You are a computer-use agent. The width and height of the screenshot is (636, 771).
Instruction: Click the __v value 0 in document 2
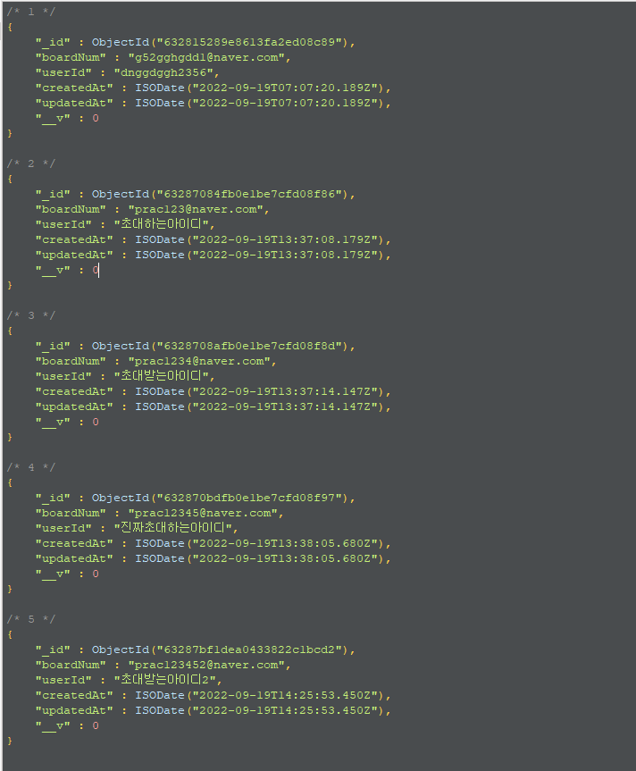pos(96,270)
